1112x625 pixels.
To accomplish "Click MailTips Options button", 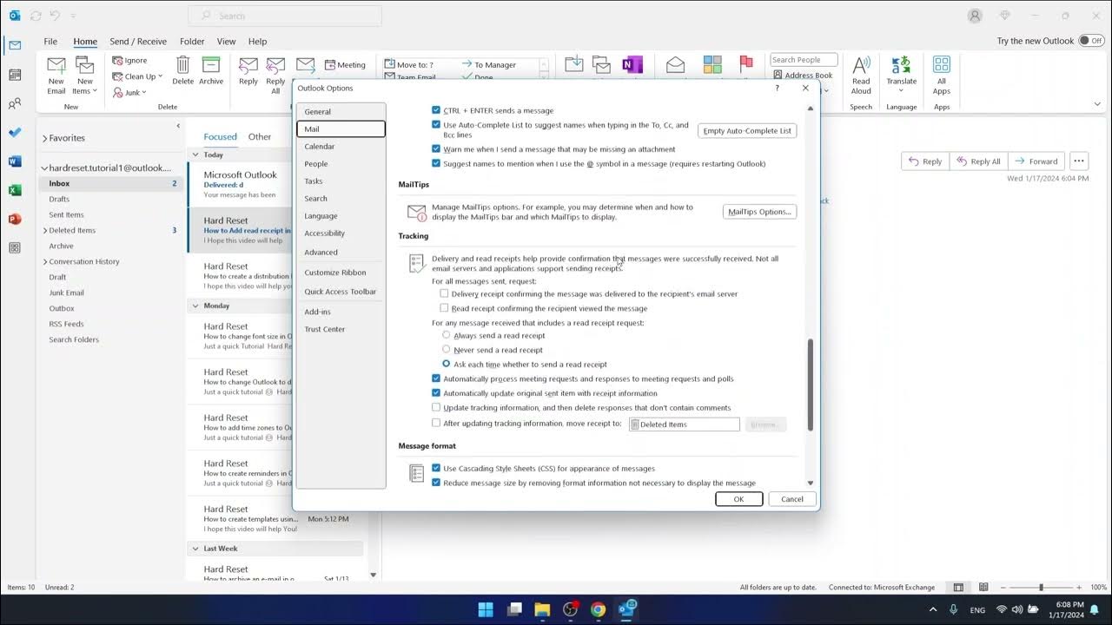I will (x=759, y=212).
